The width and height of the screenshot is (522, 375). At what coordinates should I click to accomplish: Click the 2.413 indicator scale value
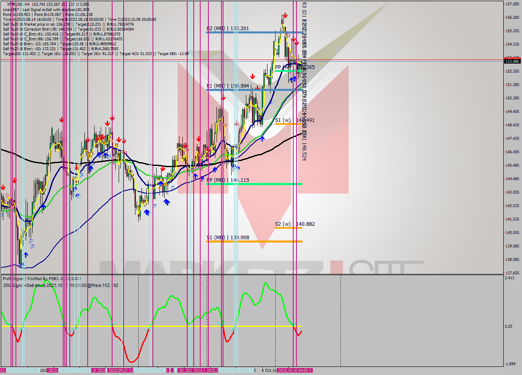pos(510,278)
